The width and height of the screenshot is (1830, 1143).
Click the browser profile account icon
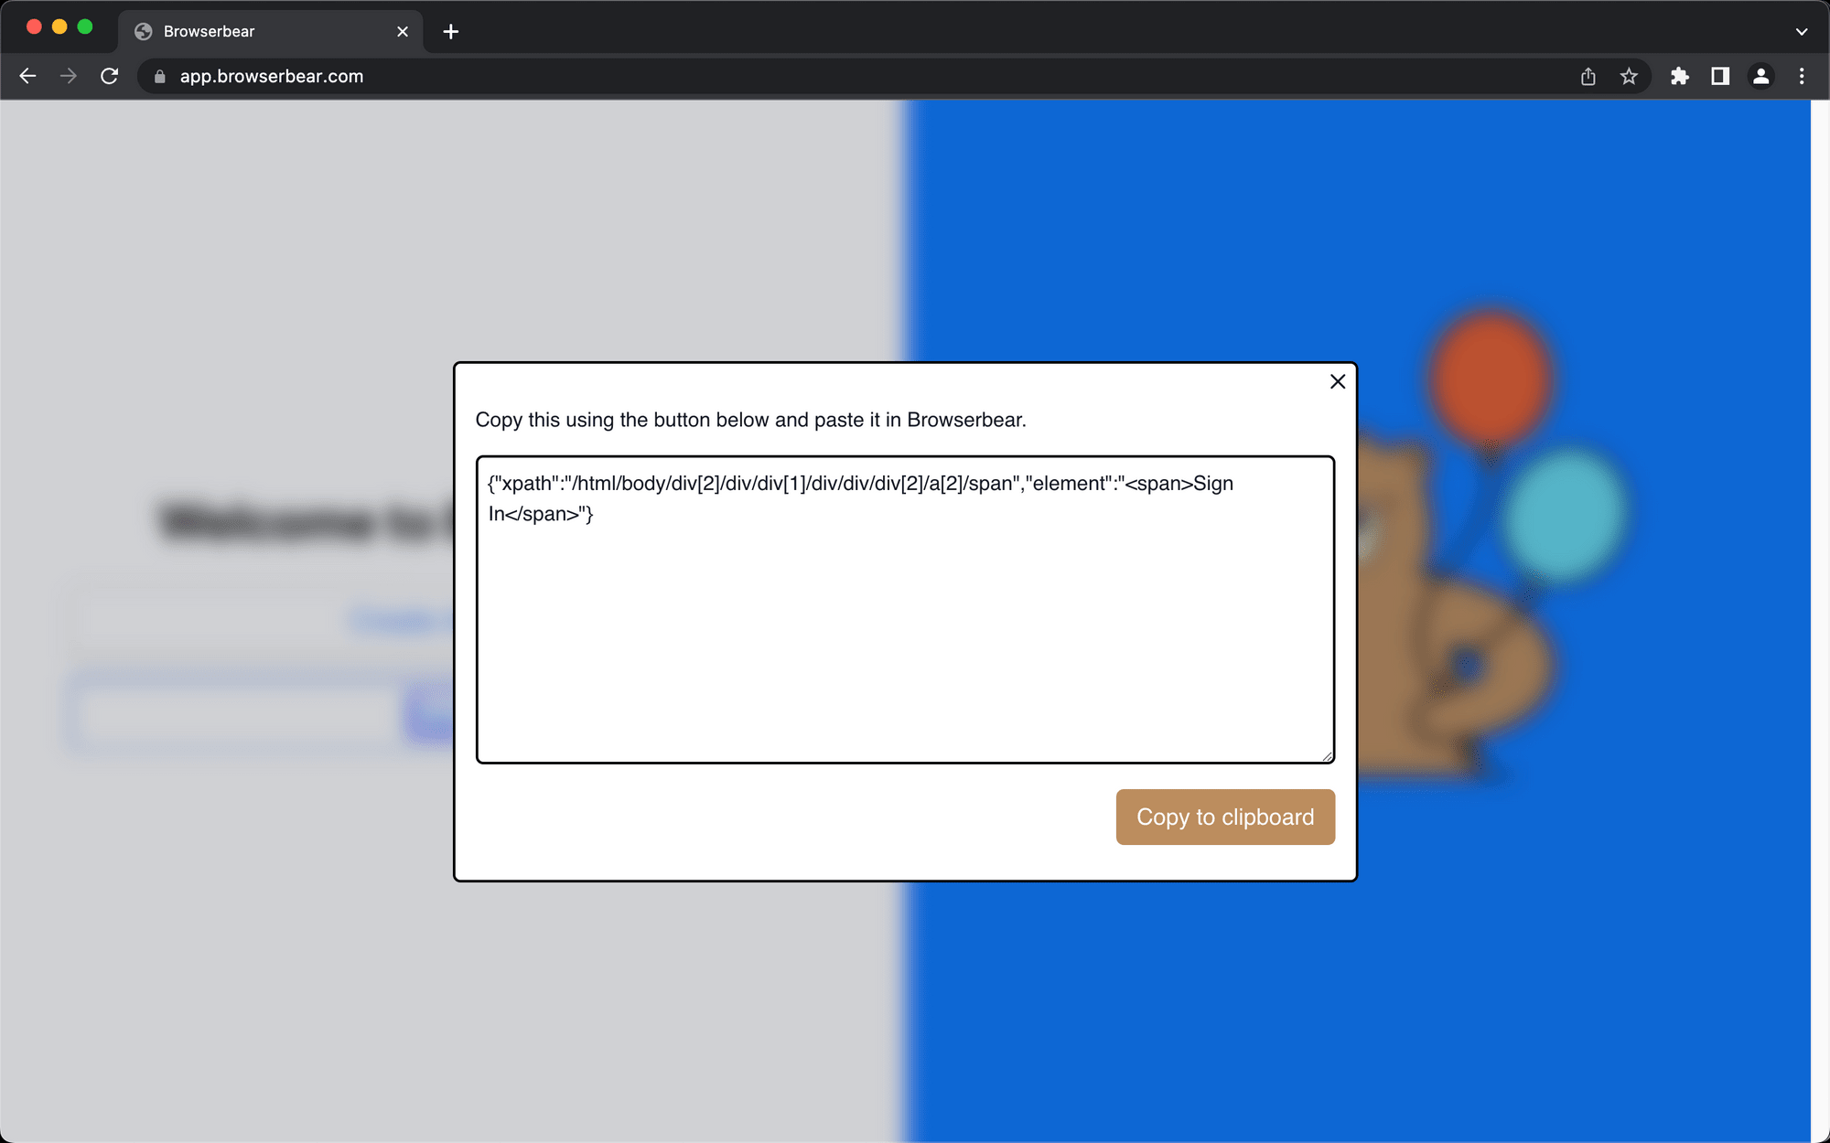[1761, 77]
